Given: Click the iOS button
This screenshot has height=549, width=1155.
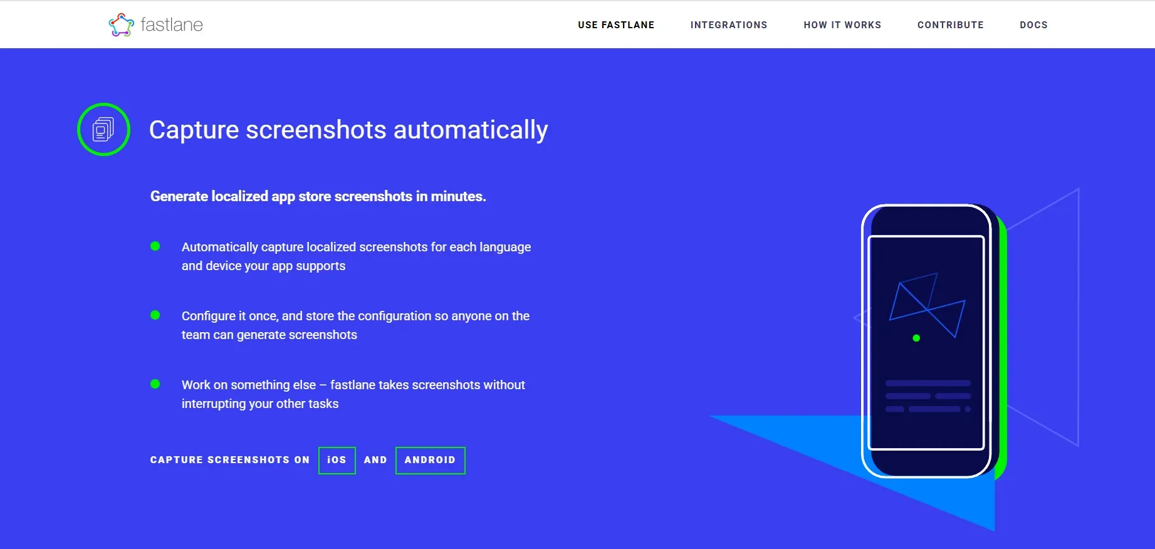Looking at the screenshot, I should coord(337,460).
